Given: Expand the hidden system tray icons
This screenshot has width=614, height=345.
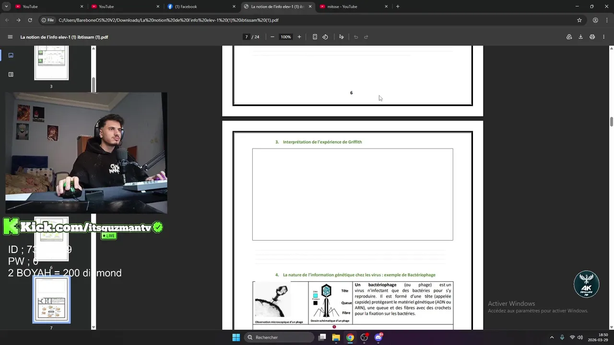Looking at the screenshot, I should [552, 337].
